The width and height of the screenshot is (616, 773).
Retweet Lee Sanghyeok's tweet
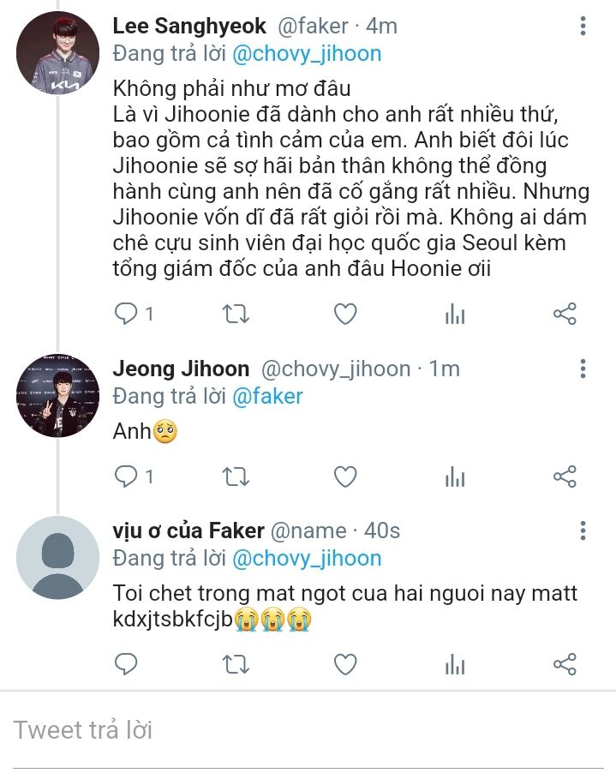[x=235, y=315]
